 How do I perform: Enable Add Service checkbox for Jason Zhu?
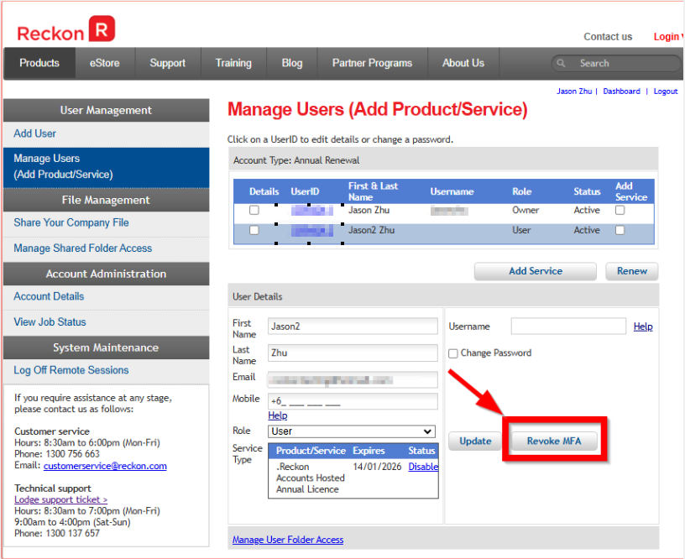(x=620, y=210)
